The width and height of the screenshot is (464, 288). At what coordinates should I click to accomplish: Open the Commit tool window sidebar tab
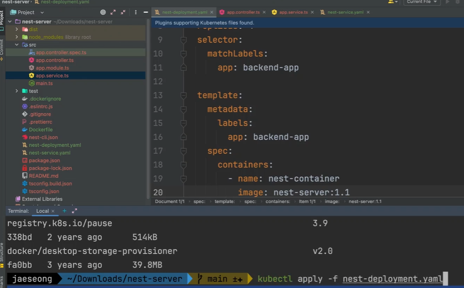click(2, 49)
